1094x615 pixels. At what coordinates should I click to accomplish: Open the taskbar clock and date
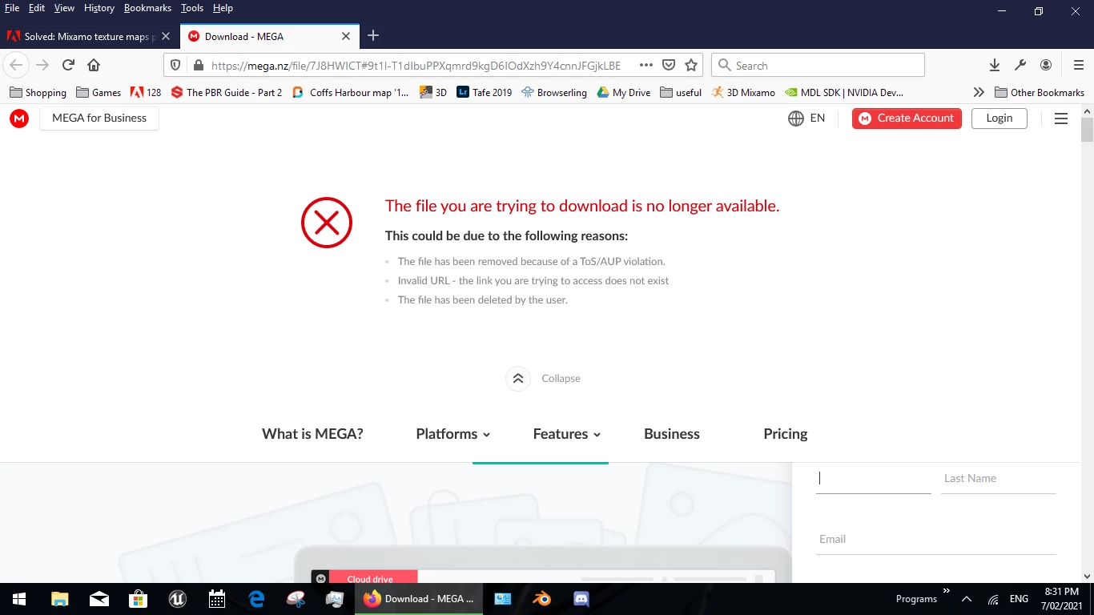[x=1064, y=599]
